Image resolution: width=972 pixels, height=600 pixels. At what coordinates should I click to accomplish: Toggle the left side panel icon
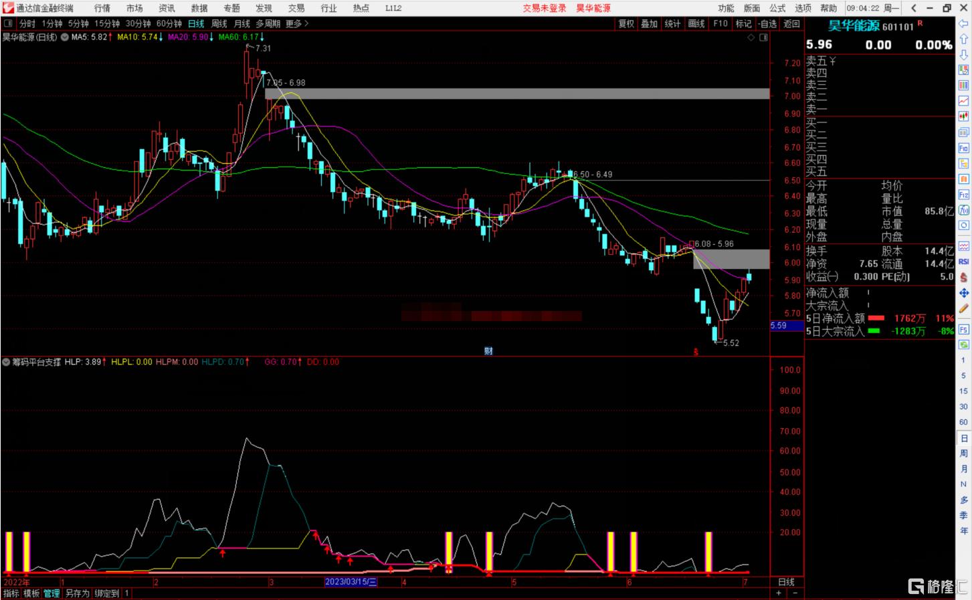point(8,23)
